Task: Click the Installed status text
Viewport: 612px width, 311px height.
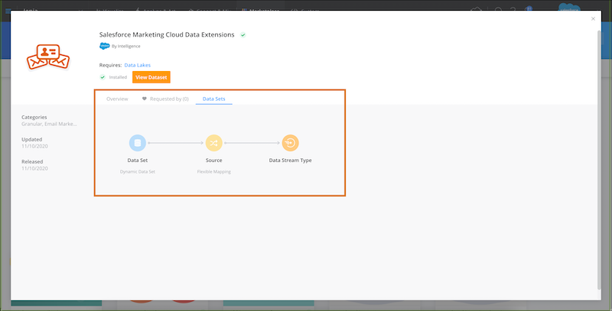Action: click(x=118, y=77)
